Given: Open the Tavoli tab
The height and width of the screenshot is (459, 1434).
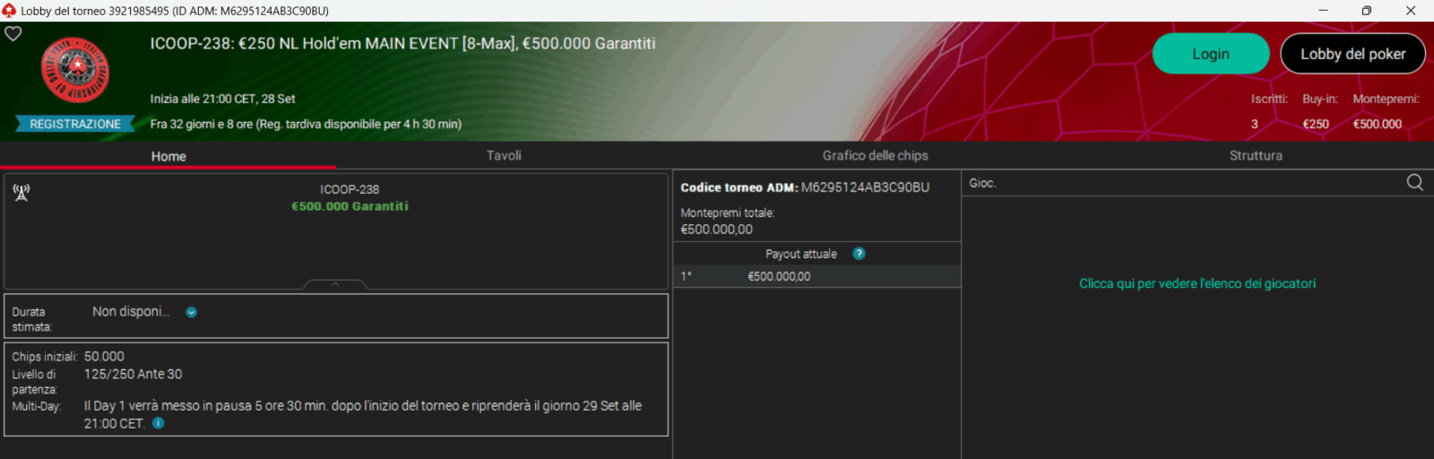Looking at the screenshot, I should coord(504,156).
